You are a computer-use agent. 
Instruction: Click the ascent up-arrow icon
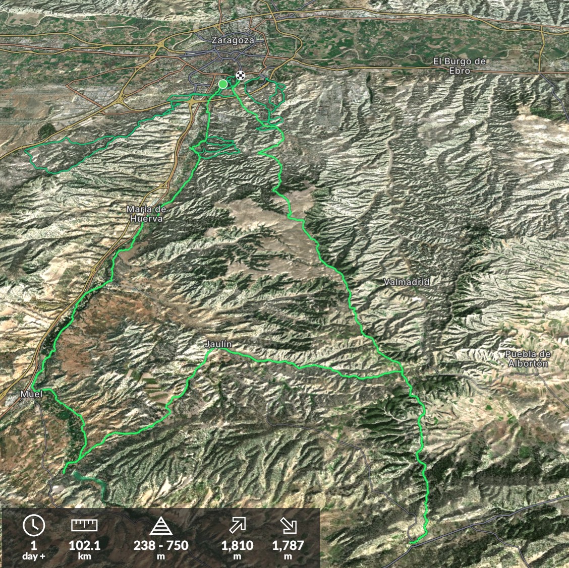(x=238, y=525)
